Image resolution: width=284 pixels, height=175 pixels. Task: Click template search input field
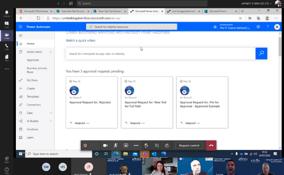pos(161,54)
